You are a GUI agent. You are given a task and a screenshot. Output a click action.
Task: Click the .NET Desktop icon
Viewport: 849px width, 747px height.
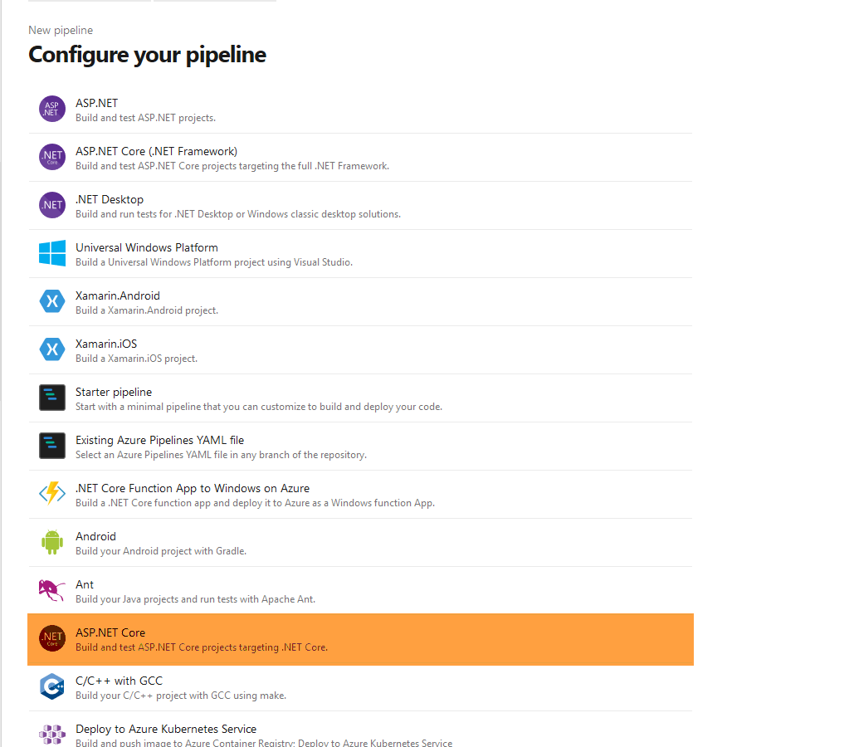[52, 205]
